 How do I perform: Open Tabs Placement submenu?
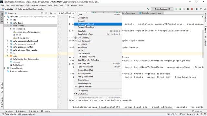pyautogui.click(x=98, y=53)
